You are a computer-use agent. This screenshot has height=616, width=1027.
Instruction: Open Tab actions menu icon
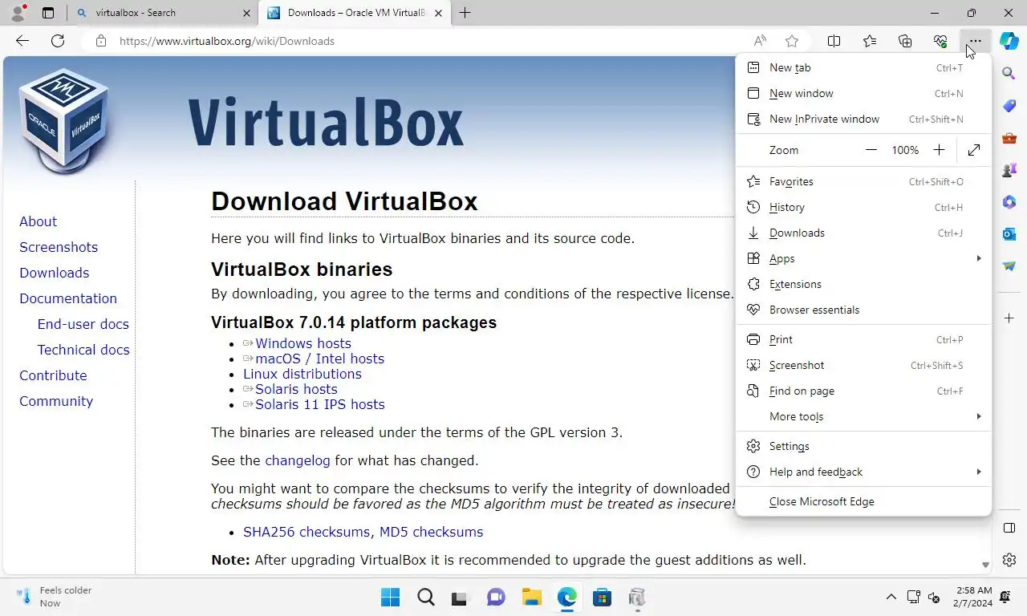point(48,13)
